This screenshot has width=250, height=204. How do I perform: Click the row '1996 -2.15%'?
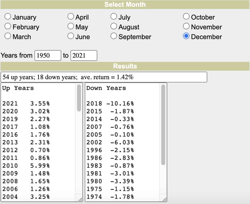(x=110, y=150)
